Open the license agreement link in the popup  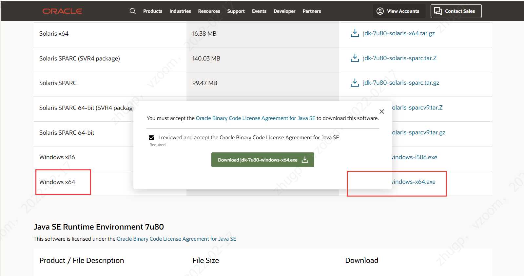pyautogui.click(x=256, y=118)
